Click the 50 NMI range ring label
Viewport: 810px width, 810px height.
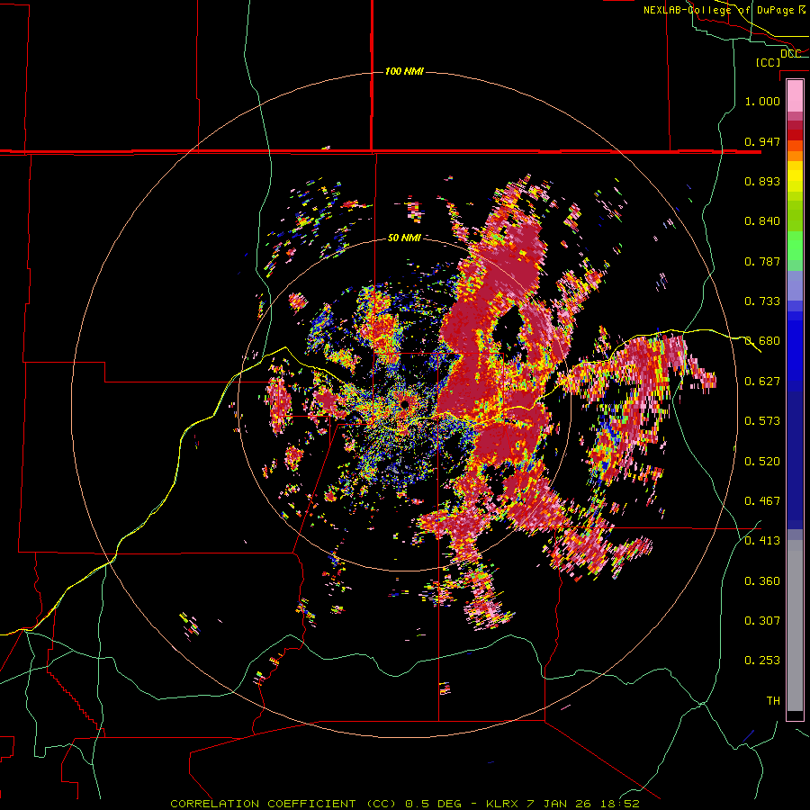click(404, 238)
